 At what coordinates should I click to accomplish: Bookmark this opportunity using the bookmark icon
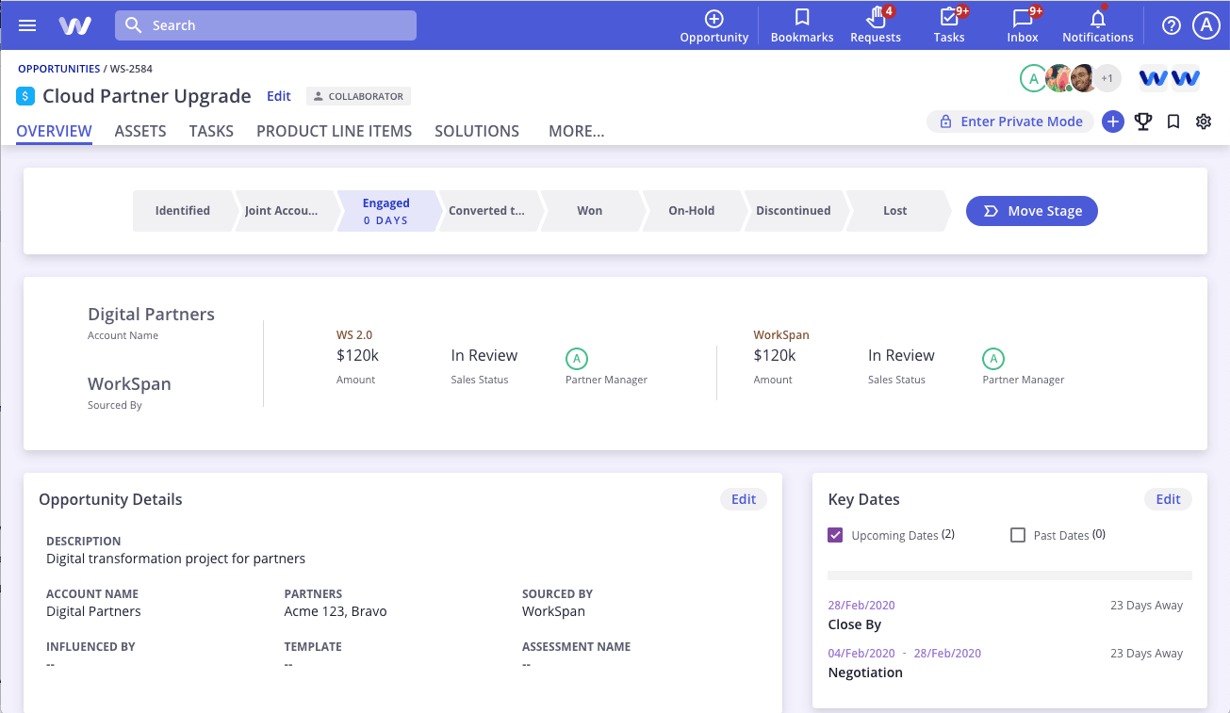(1173, 122)
